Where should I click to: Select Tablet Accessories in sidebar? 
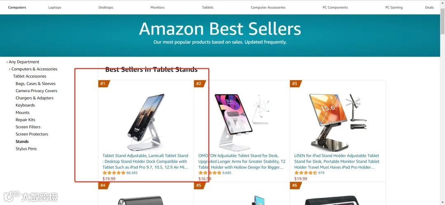click(30, 76)
